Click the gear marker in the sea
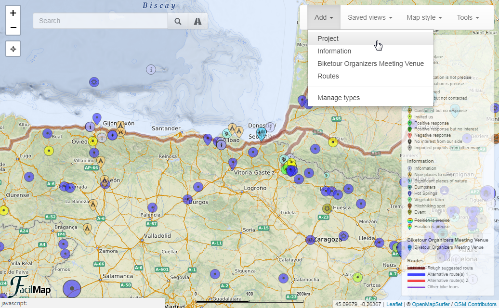 [94, 82]
